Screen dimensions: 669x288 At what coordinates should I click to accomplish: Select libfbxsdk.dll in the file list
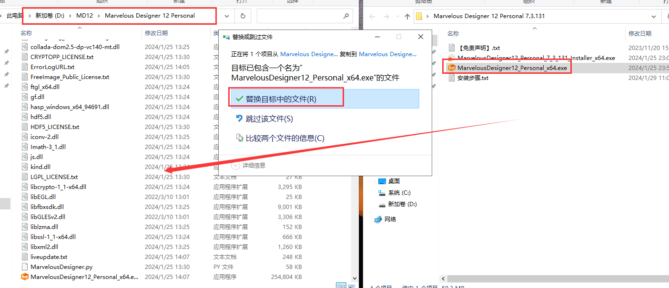click(x=47, y=207)
